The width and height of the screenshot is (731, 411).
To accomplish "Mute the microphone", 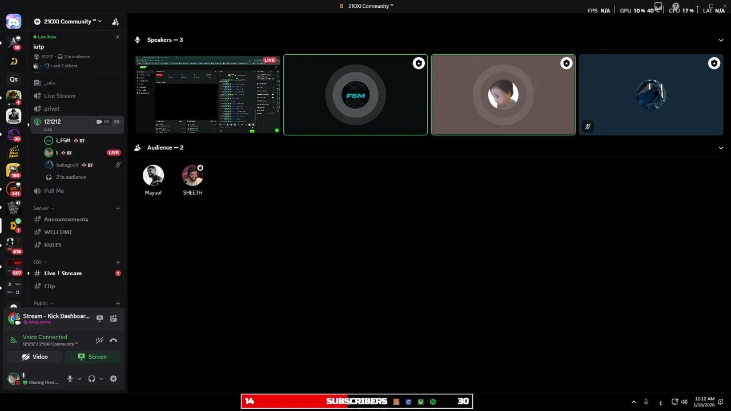I will point(70,378).
